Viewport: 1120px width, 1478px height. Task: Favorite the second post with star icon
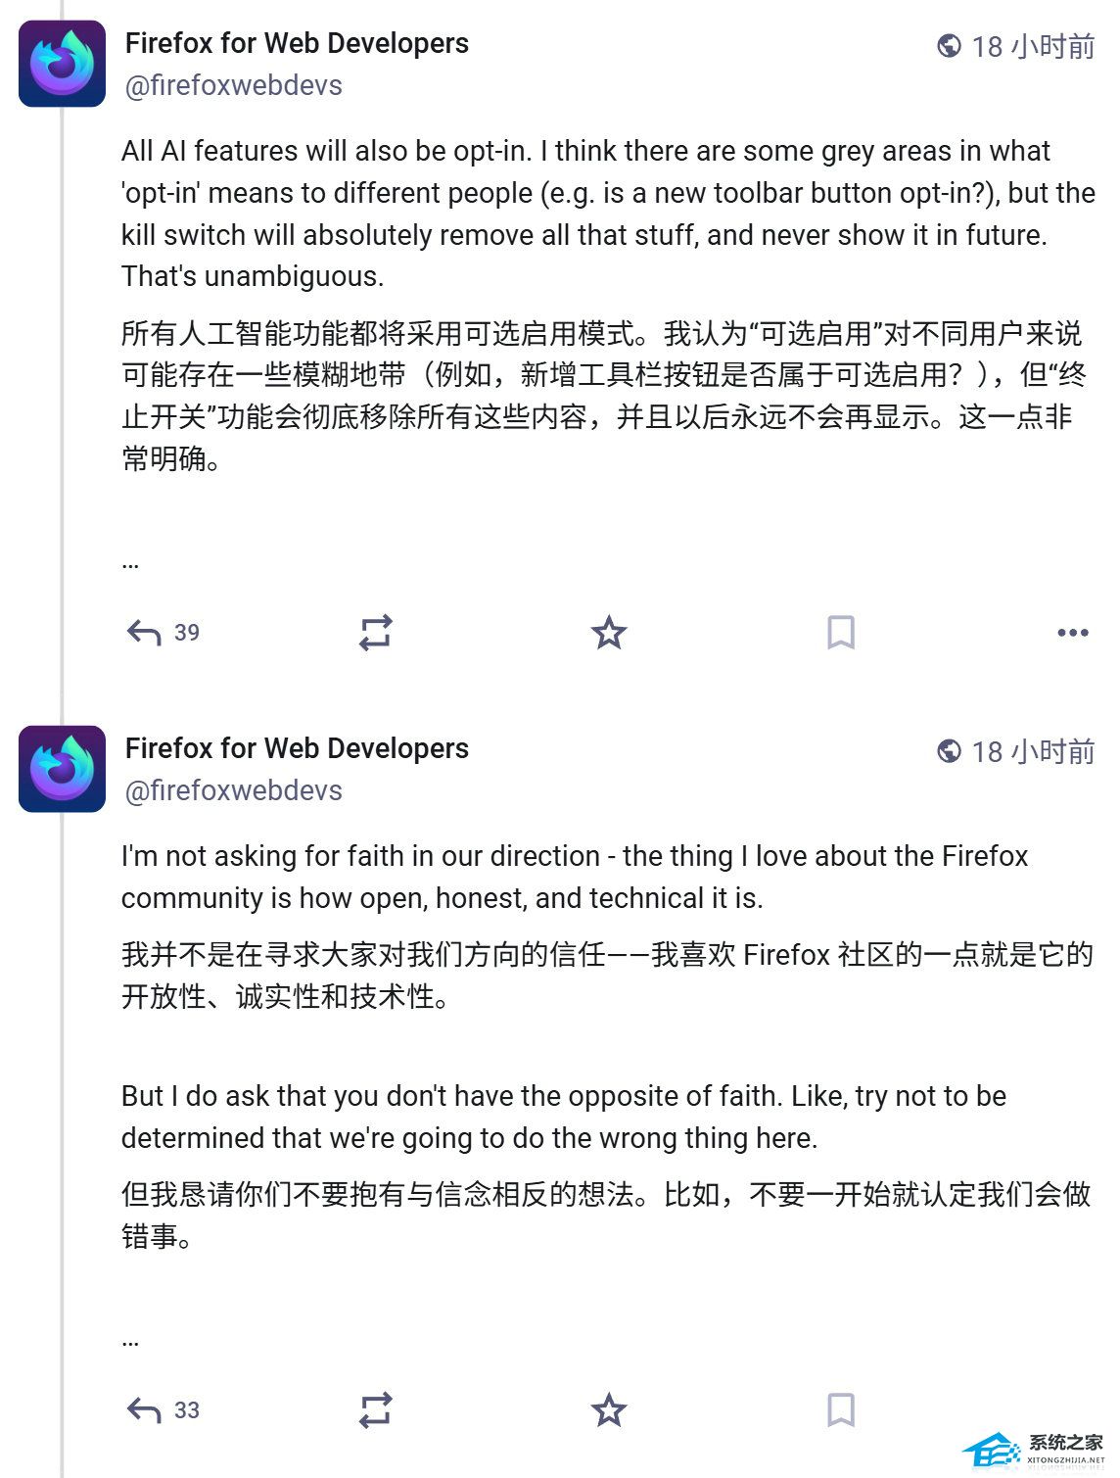[609, 1410]
